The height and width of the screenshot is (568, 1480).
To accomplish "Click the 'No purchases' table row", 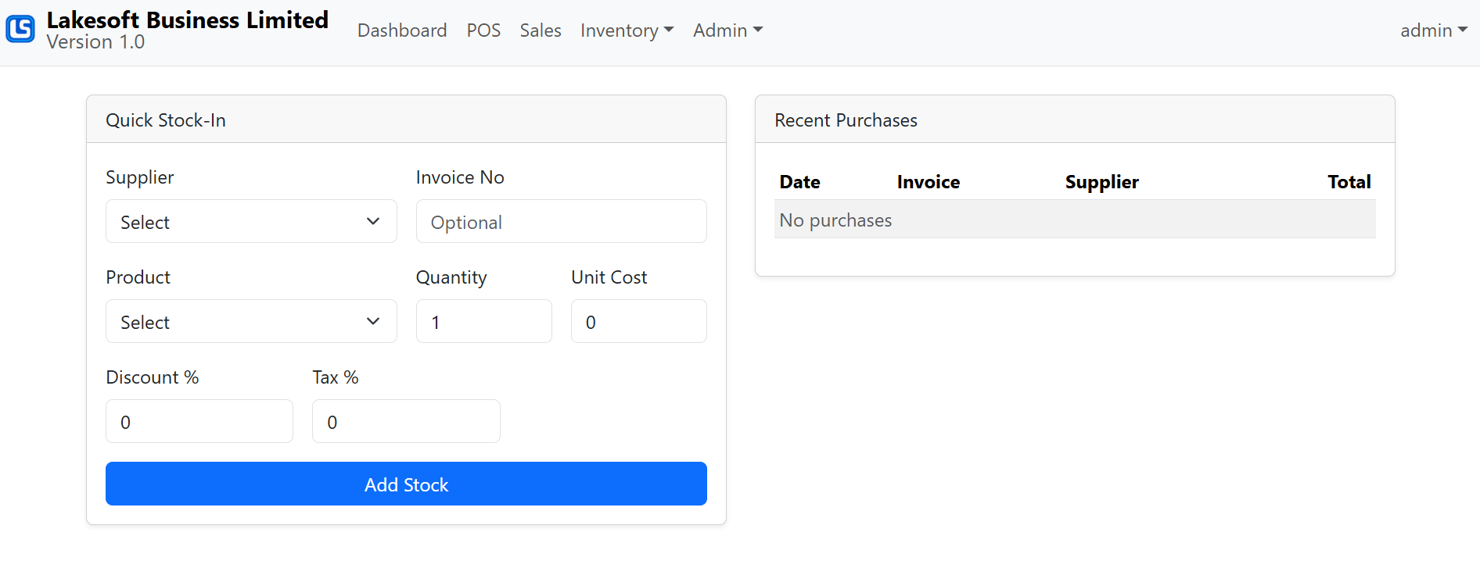I will click(1075, 220).
